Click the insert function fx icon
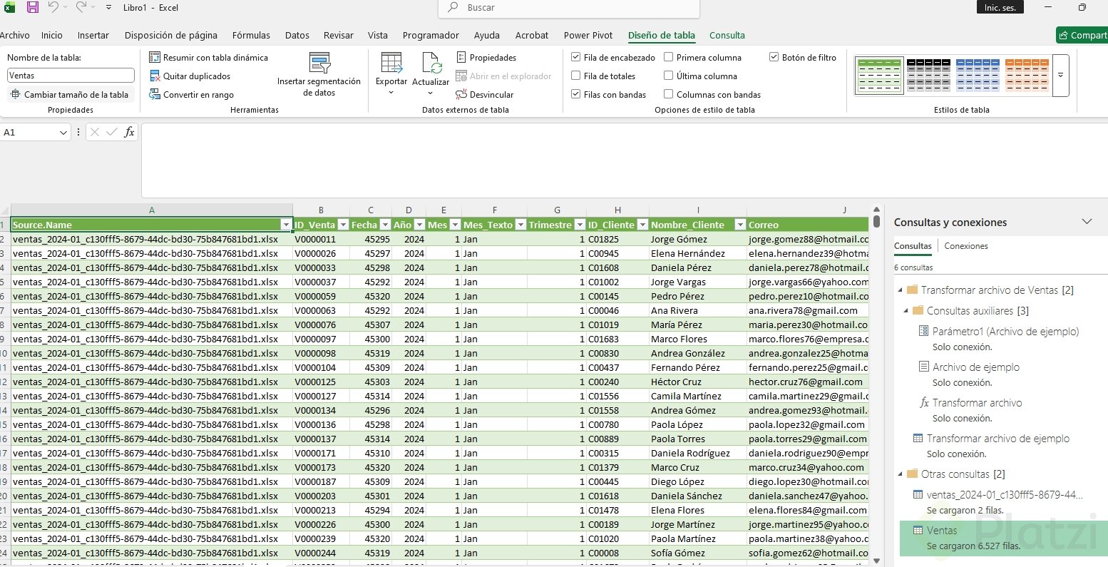Screen dimensions: 1108x567 click(x=129, y=132)
